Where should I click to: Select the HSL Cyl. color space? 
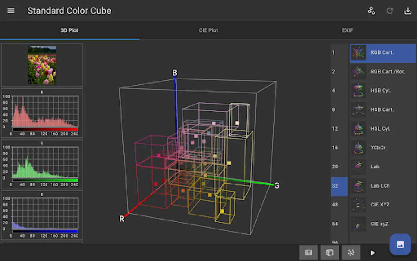383,128
